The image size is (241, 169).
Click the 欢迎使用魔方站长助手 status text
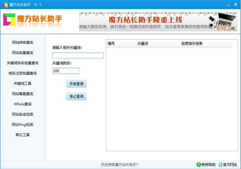(x=120, y=165)
